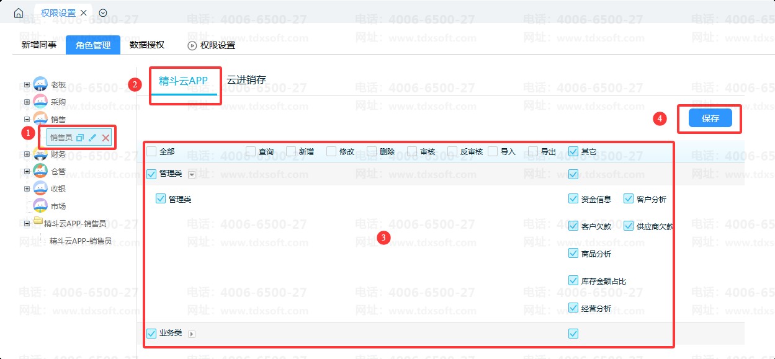
Task: Uncheck the 资金信息 checkbox
Action: [573, 199]
